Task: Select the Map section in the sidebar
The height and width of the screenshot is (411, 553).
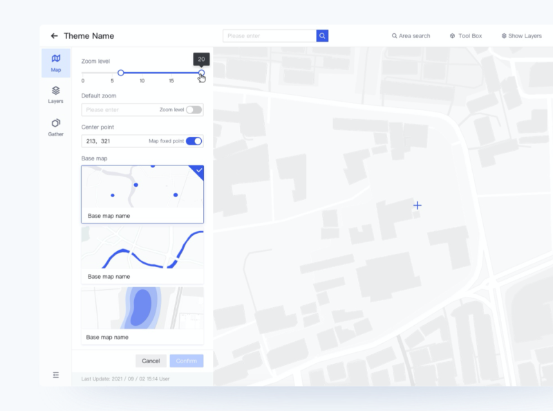Action: pyautogui.click(x=56, y=62)
